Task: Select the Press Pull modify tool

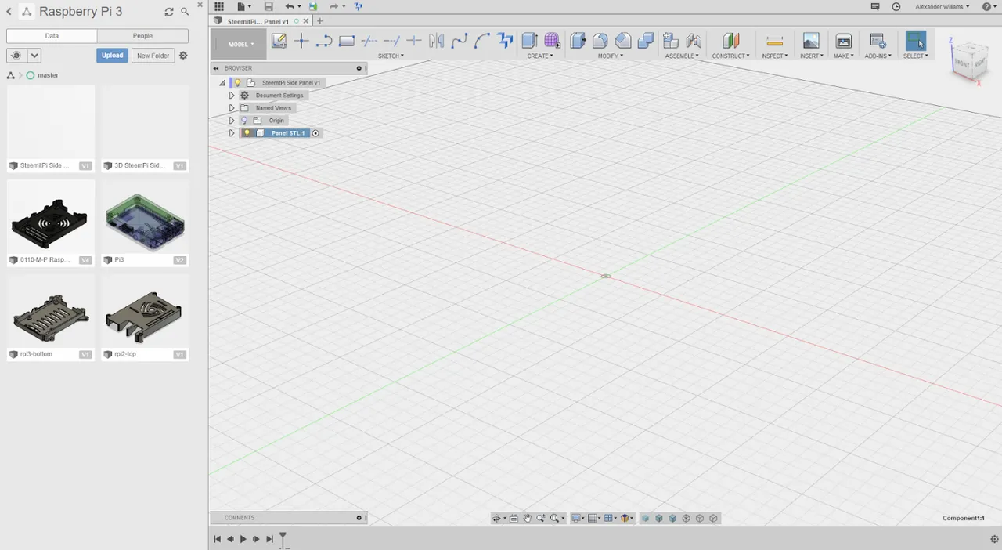Action: click(x=578, y=41)
